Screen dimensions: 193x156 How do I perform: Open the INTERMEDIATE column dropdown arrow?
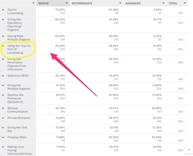pyautogui.click(x=120, y=3)
